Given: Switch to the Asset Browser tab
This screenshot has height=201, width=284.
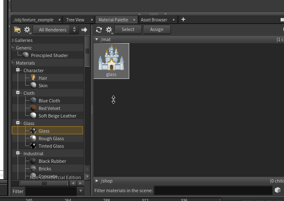Looking at the screenshot, I should (154, 20).
